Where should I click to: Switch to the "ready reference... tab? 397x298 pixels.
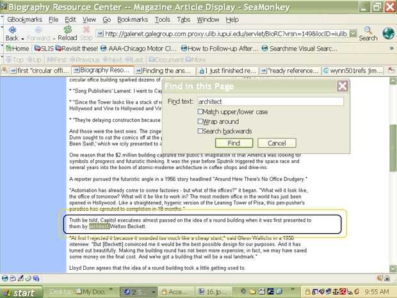290,70
